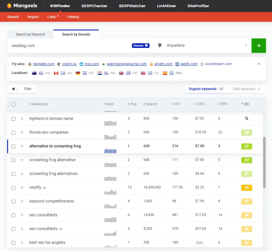Click the Germany flag icon
The width and height of the screenshot is (272, 251).
pos(78,73)
